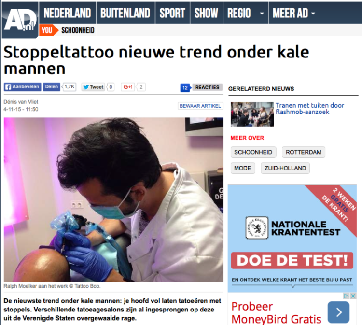The height and width of the screenshot is (325, 362).
Task: Click the BEWAAR ARTIKEL button
Action: 200,106
